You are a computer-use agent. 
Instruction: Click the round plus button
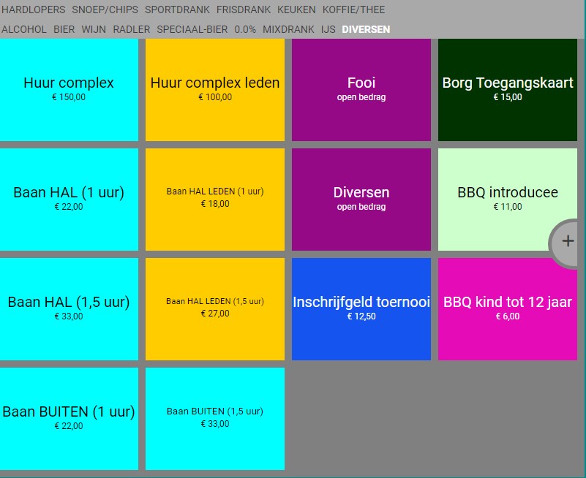[568, 241]
